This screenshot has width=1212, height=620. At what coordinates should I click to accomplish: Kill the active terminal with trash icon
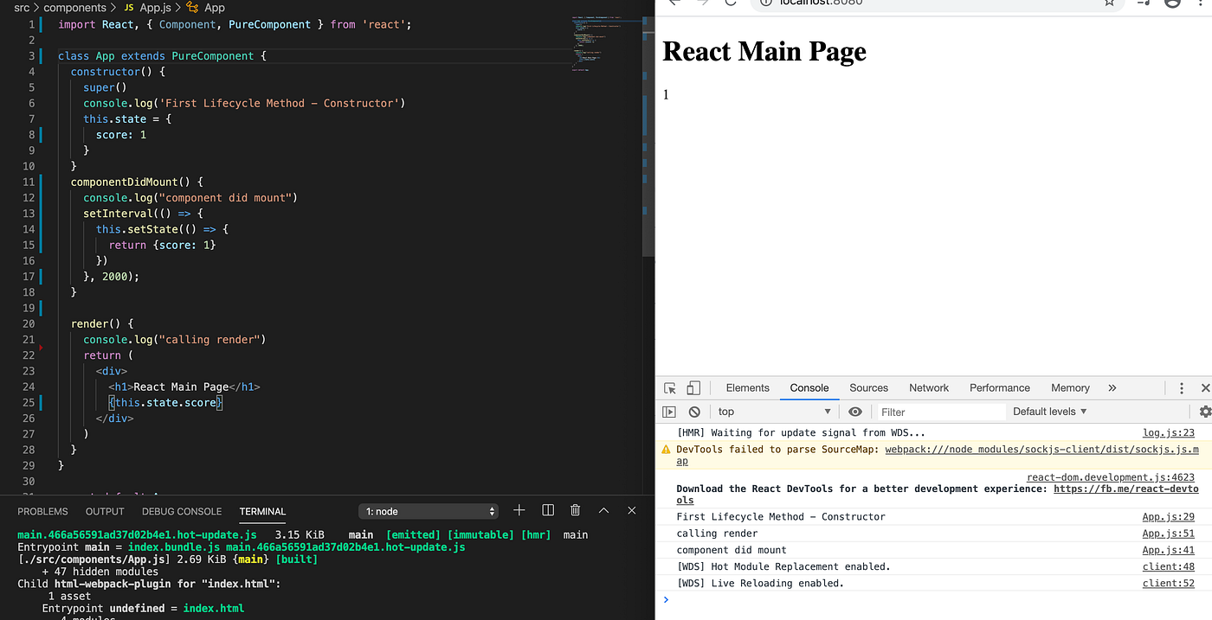tap(575, 510)
